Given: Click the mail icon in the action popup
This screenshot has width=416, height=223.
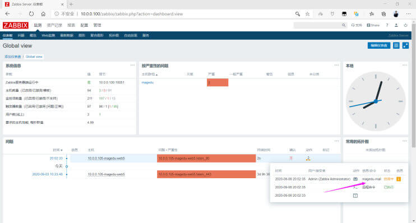Looking at the screenshot, I should tap(355, 179).
